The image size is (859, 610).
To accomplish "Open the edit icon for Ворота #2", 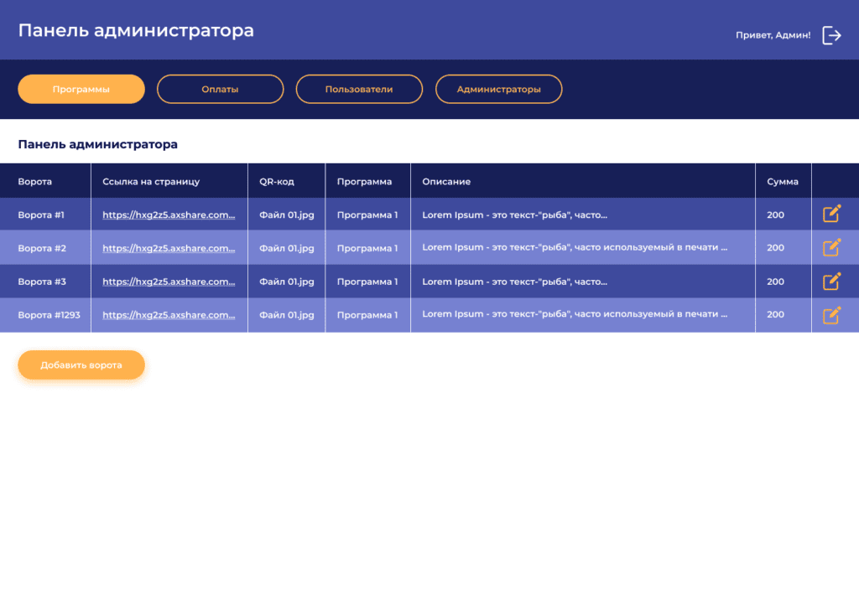I will (831, 247).
